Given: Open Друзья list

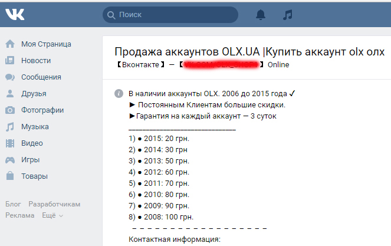Looking at the screenshot, I should 34,94.
